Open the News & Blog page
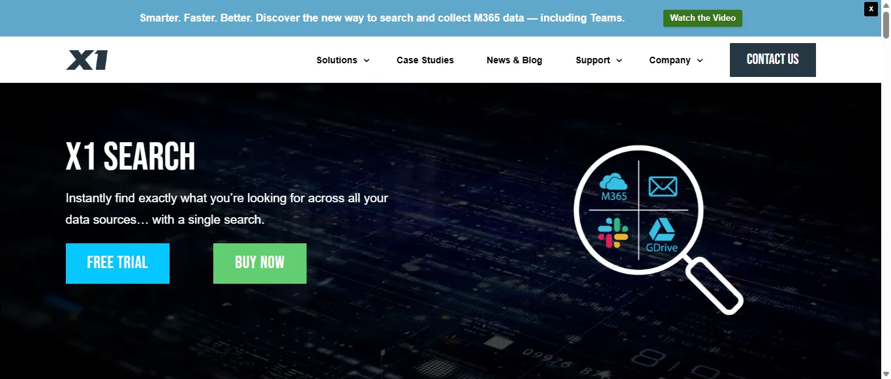 514,60
